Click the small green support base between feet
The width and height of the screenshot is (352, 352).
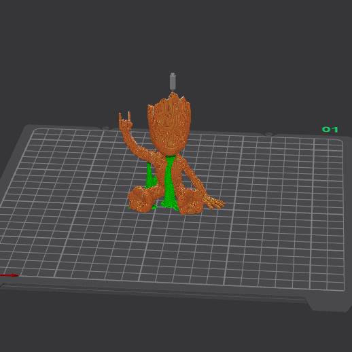point(156,207)
